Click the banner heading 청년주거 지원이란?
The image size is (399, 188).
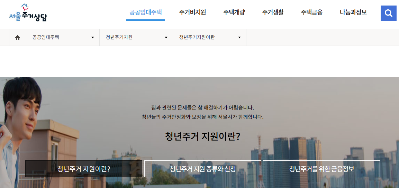pyautogui.click(x=202, y=137)
